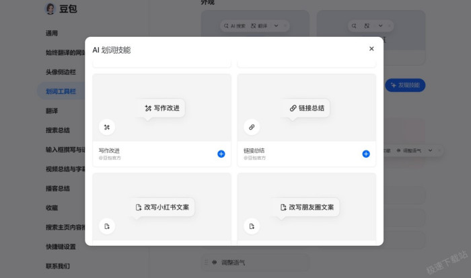The image size is (471, 278).
Task: Click the round link icon in 链接总结 card
Action: [252, 127]
